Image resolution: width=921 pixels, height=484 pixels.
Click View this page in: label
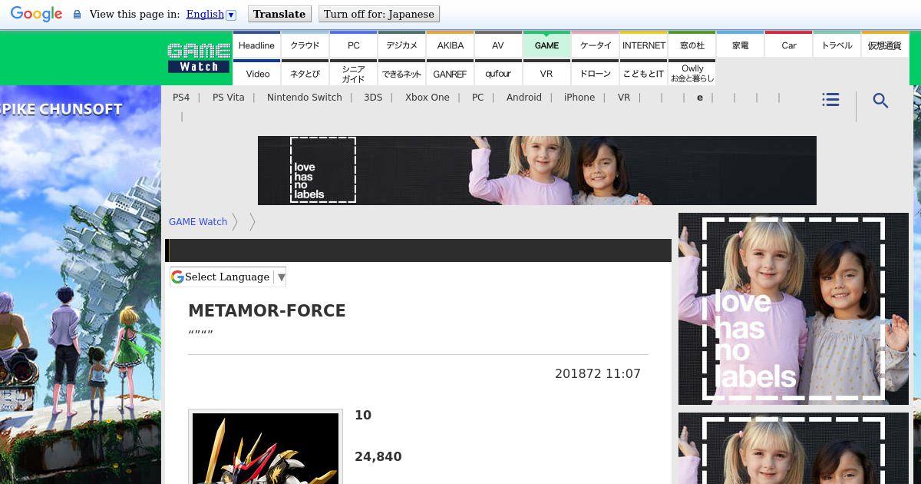[134, 14]
